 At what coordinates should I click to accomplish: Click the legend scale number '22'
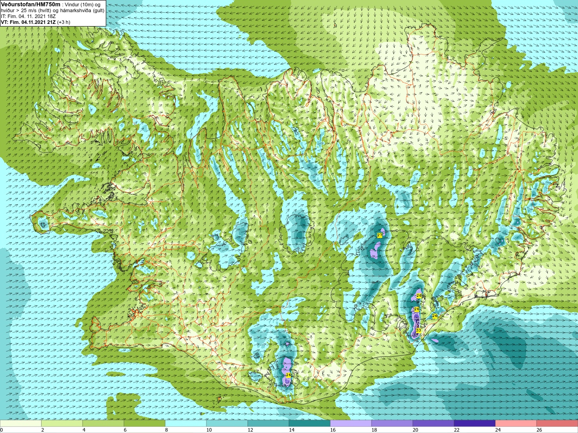coord(457,430)
